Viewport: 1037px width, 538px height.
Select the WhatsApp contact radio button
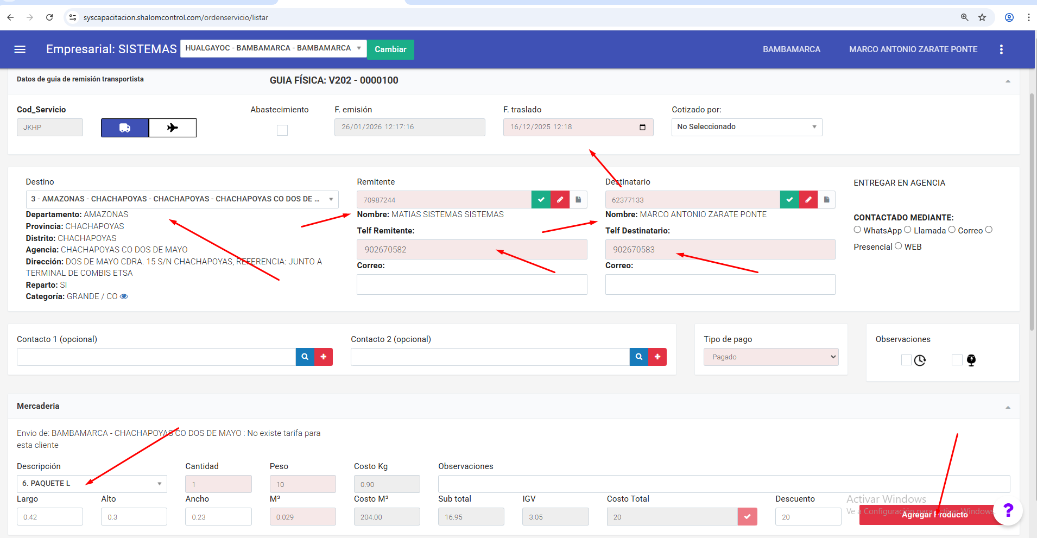[857, 230]
